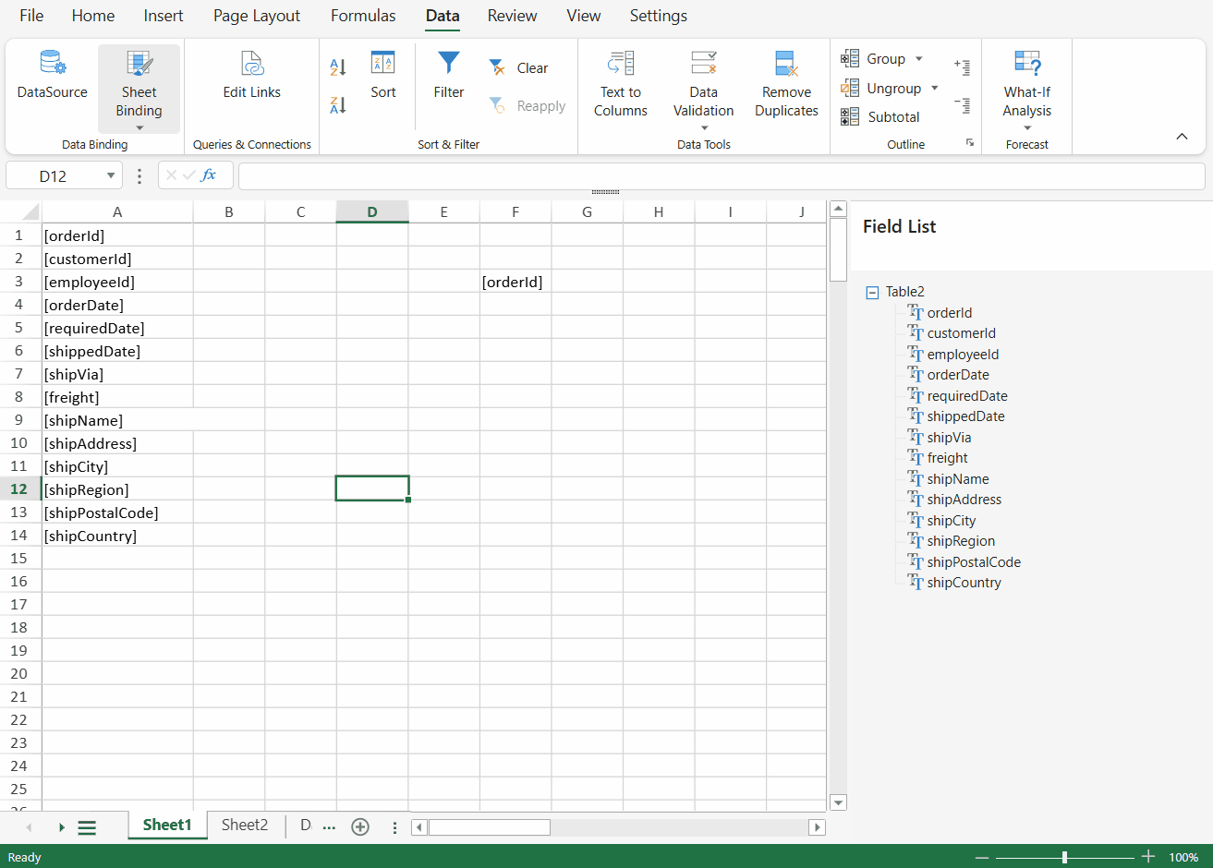This screenshot has width=1213, height=868.
Task: Click the Ungroup button
Action: point(880,89)
